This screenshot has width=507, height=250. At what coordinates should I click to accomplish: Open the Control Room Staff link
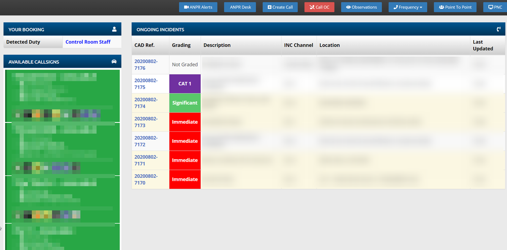point(88,42)
